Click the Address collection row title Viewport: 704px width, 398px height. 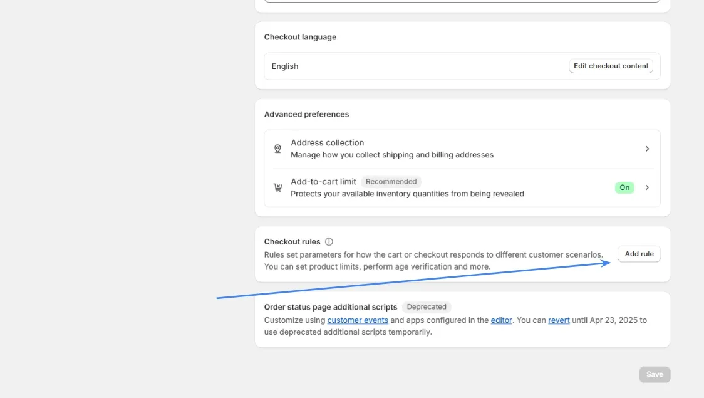328,142
